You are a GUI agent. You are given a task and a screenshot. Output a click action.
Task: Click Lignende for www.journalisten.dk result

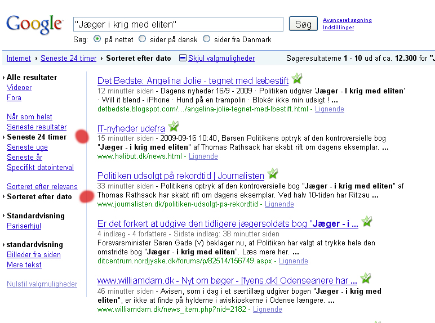(x=279, y=204)
